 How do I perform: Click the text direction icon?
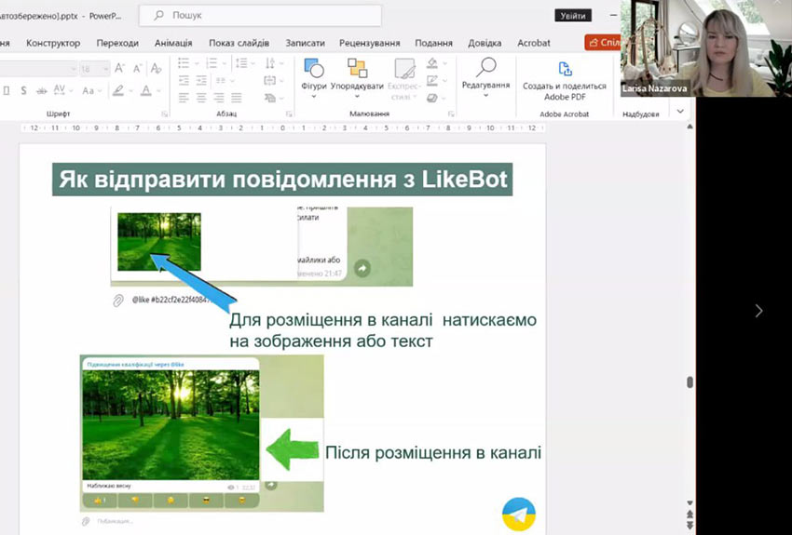pyautogui.click(x=271, y=64)
